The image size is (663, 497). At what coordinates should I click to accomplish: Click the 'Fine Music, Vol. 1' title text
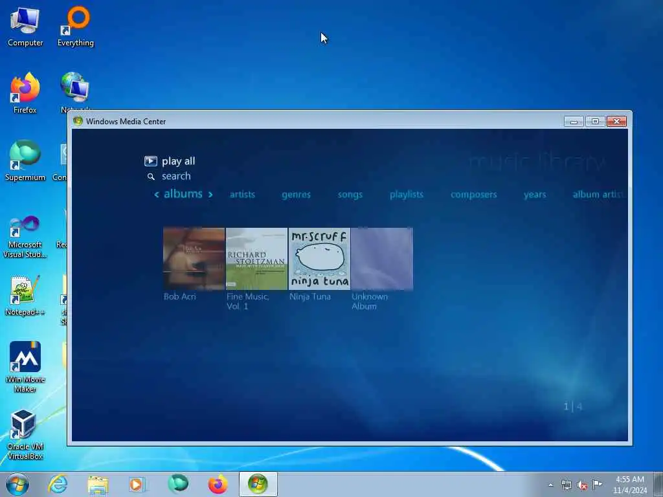click(x=248, y=302)
